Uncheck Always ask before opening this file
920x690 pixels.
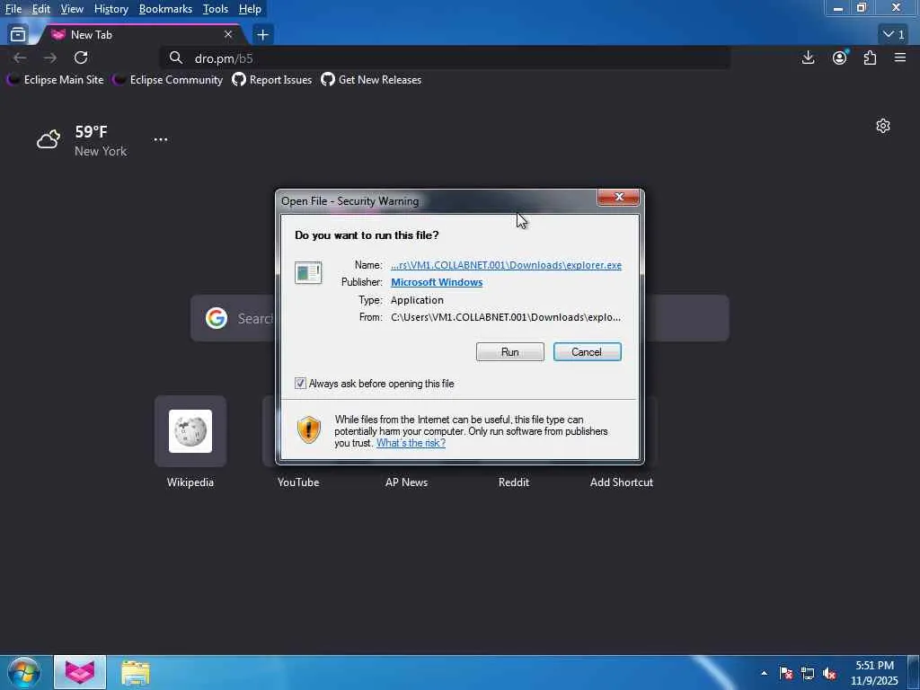click(x=300, y=384)
